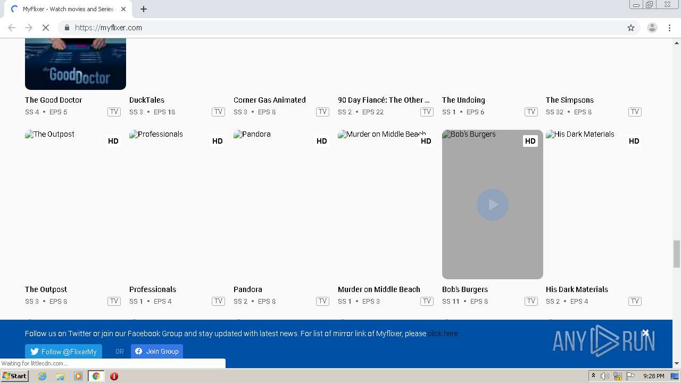Click the HD badge on The Outpost
The height and width of the screenshot is (383, 681).
pyautogui.click(x=113, y=141)
